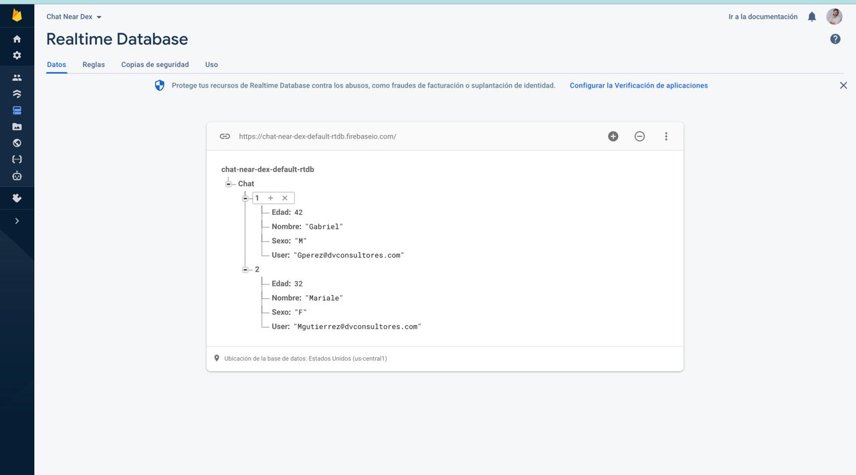Open Uso tab
Viewport: 856px width, 475px height.
point(211,65)
